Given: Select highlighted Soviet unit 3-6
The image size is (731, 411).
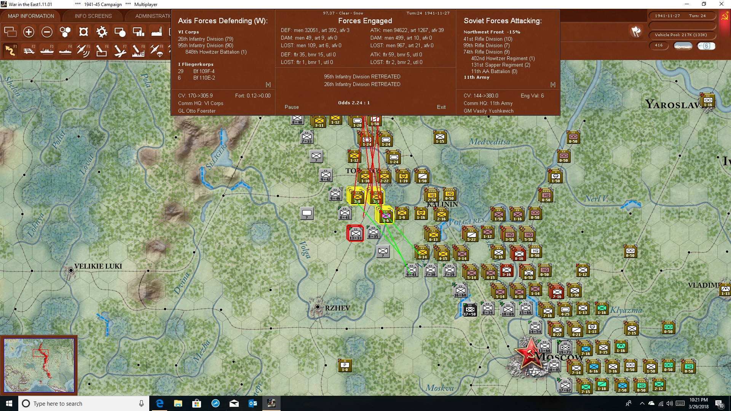Looking at the screenshot, I should 386,215.
